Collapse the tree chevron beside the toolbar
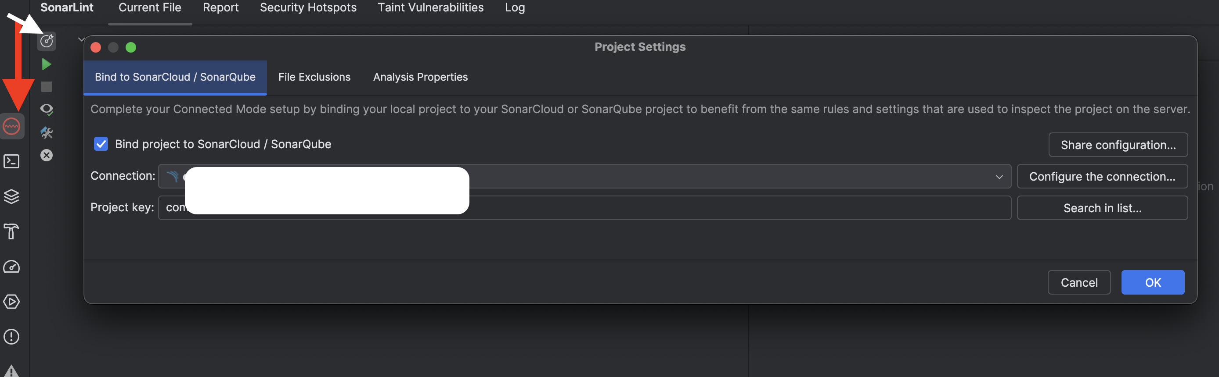1219x377 pixels. [x=81, y=40]
